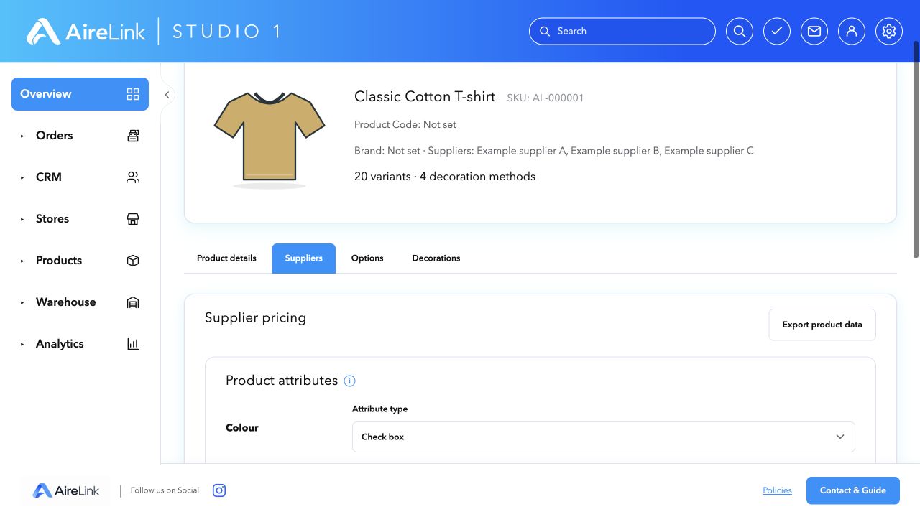Image resolution: width=920 pixels, height=517 pixels.
Task: Click the Orders sidebar icon
Action: [x=133, y=136]
